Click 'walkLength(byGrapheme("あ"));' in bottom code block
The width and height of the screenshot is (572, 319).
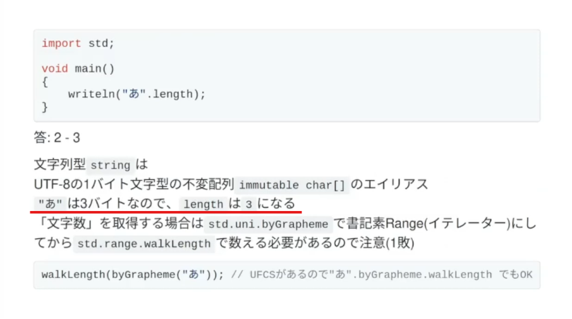pos(133,275)
